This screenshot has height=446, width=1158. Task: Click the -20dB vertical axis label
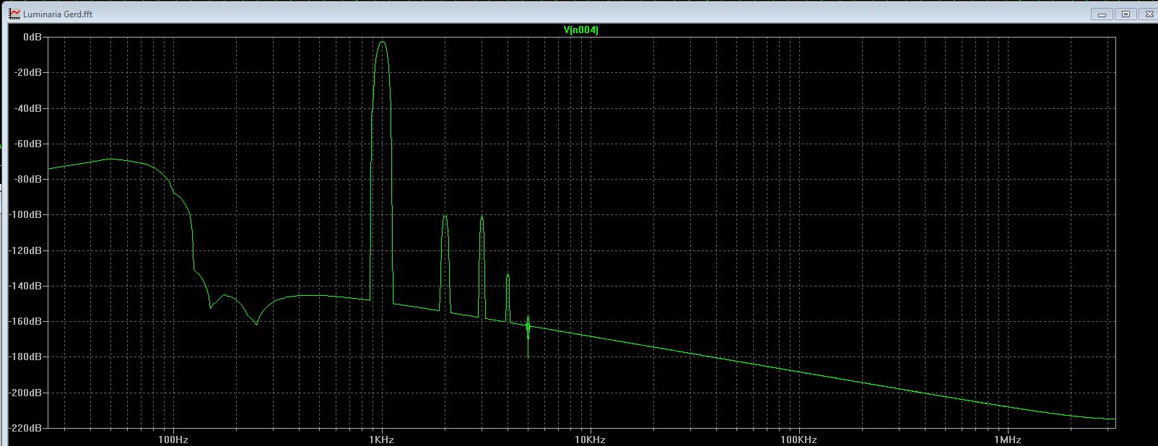[x=30, y=72]
